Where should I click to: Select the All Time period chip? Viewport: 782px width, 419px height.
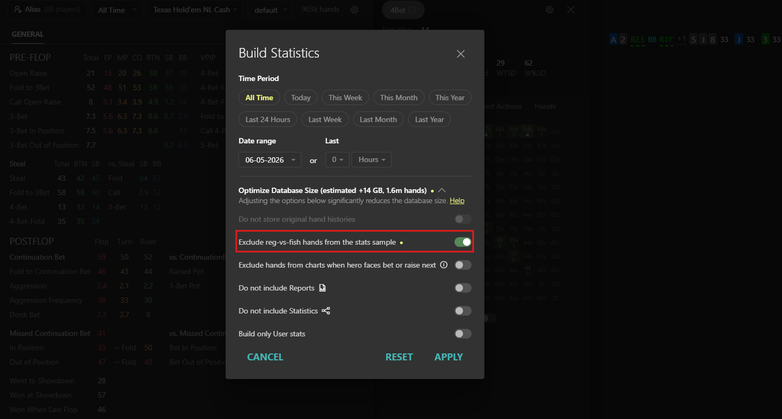coord(259,98)
